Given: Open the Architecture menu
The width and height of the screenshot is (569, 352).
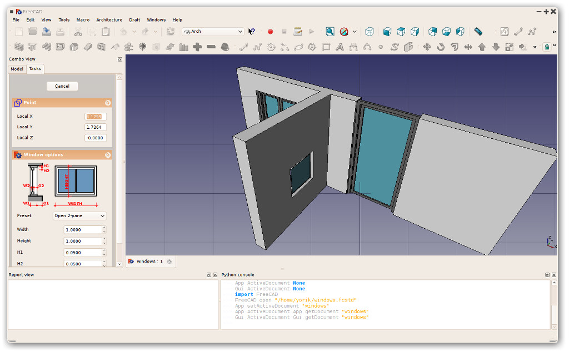Looking at the screenshot, I should click(x=109, y=20).
